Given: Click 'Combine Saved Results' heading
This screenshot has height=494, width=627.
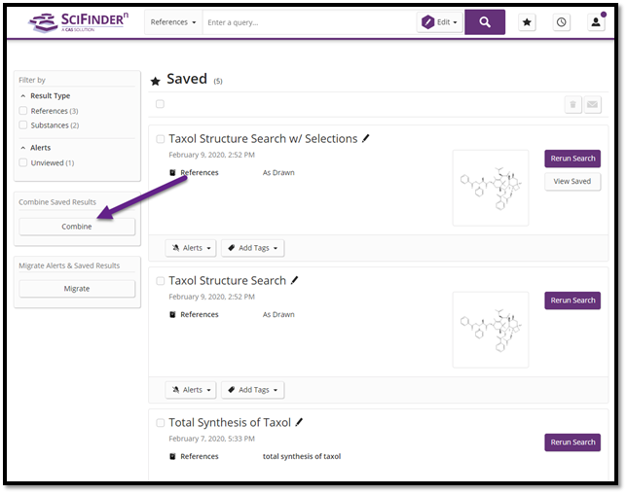Looking at the screenshot, I should point(57,202).
